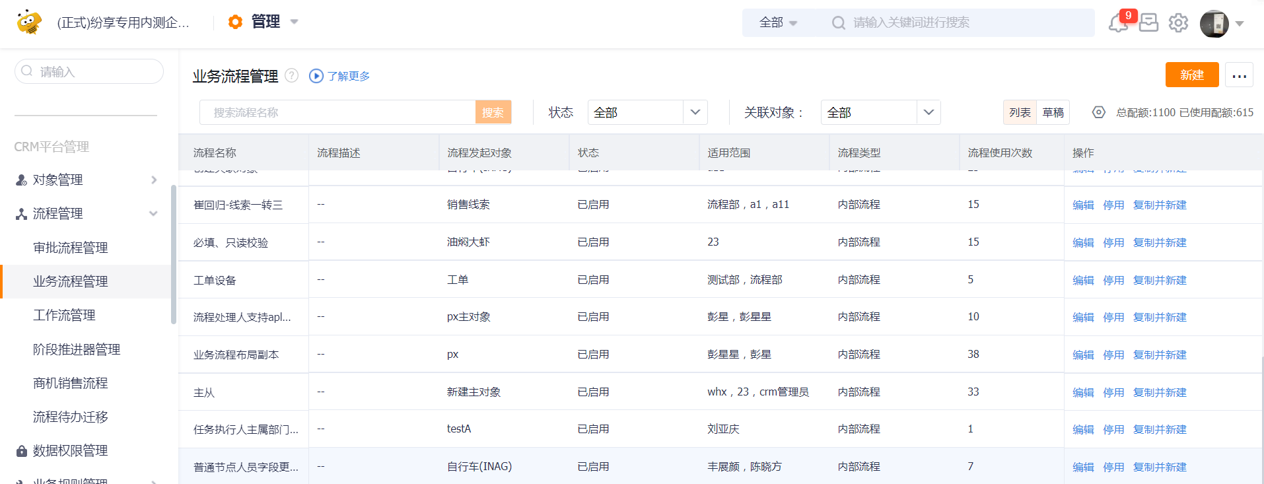The image size is (1264, 484).
Task: Click the 自行车(INAG) cell in last row
Action: pos(479,467)
